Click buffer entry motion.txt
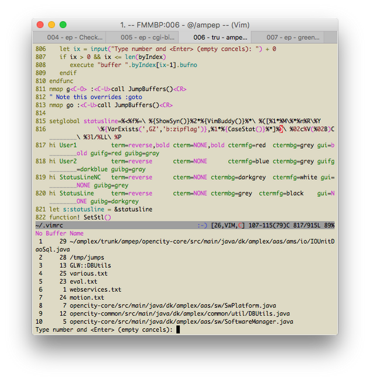The width and height of the screenshot is (370, 381). 87,298
